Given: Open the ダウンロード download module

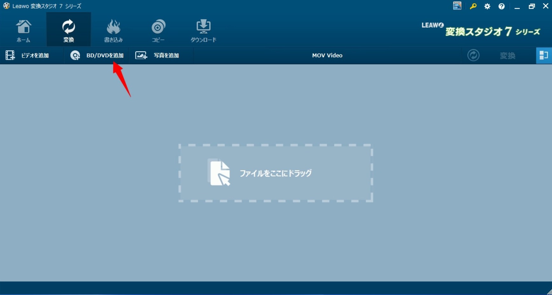Looking at the screenshot, I should tap(203, 31).
